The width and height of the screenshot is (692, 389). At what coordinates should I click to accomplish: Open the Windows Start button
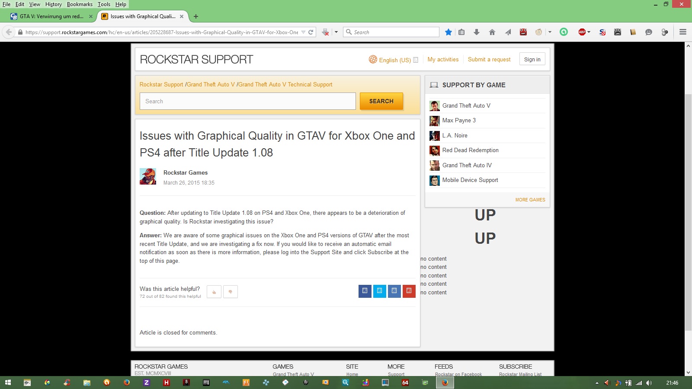tap(8, 383)
